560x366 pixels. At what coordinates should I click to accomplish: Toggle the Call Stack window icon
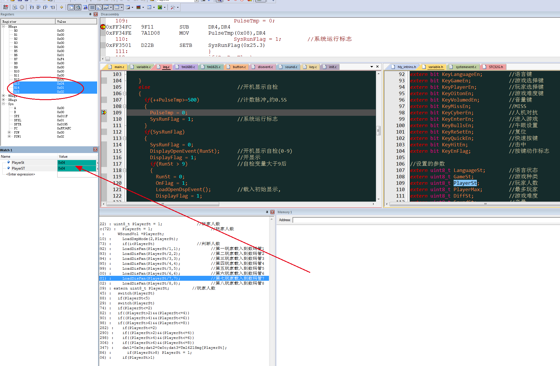[x=99, y=7]
